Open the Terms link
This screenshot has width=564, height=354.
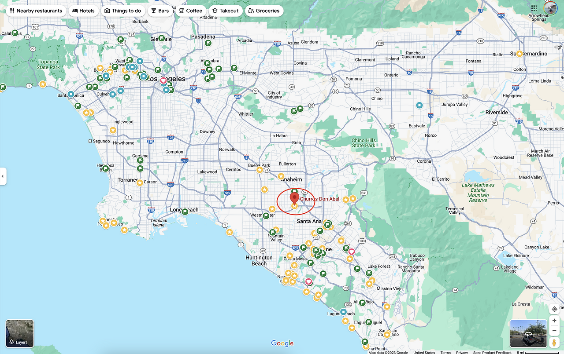pyautogui.click(x=445, y=352)
